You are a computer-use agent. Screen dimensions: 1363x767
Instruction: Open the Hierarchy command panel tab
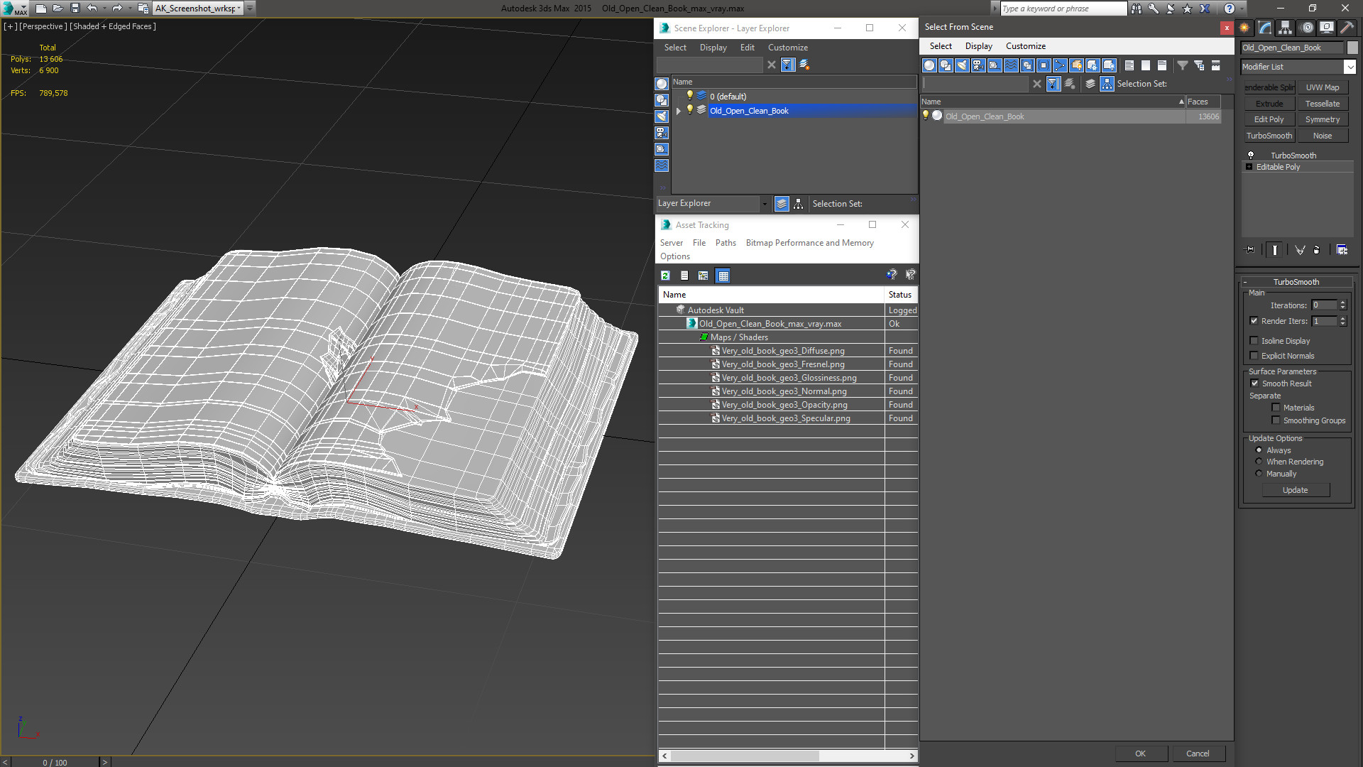click(x=1286, y=28)
